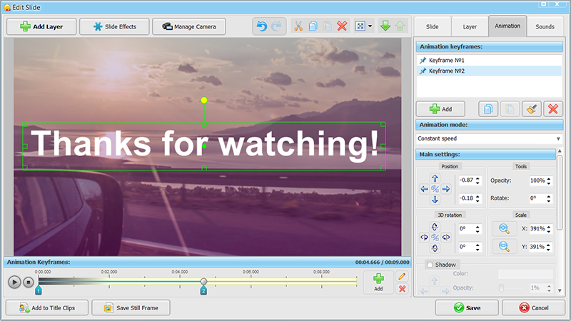Stop playback with the stop button

[29, 282]
